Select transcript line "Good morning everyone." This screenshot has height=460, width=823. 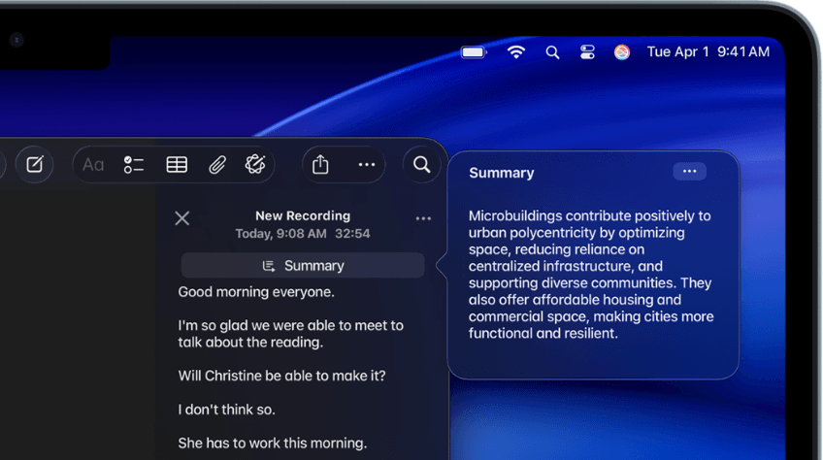point(256,292)
